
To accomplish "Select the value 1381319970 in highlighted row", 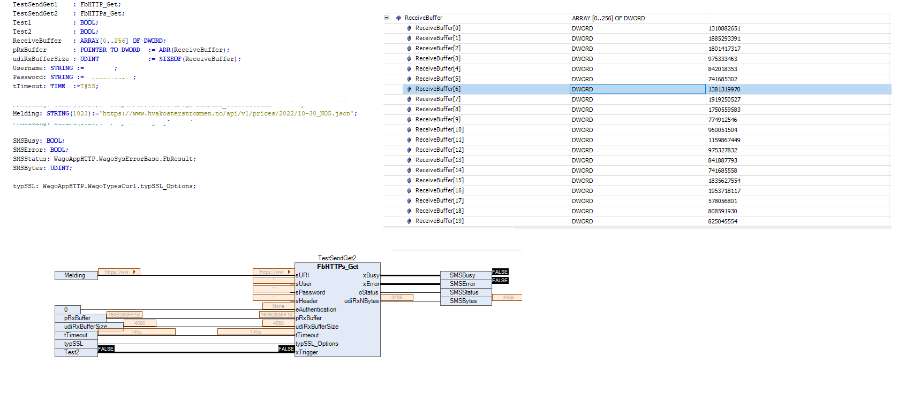I will [x=724, y=89].
